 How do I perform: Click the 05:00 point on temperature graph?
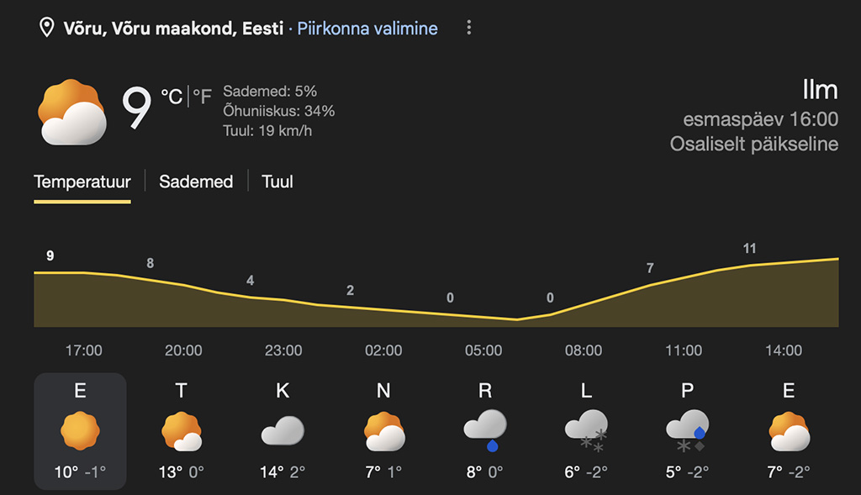pos(483,316)
